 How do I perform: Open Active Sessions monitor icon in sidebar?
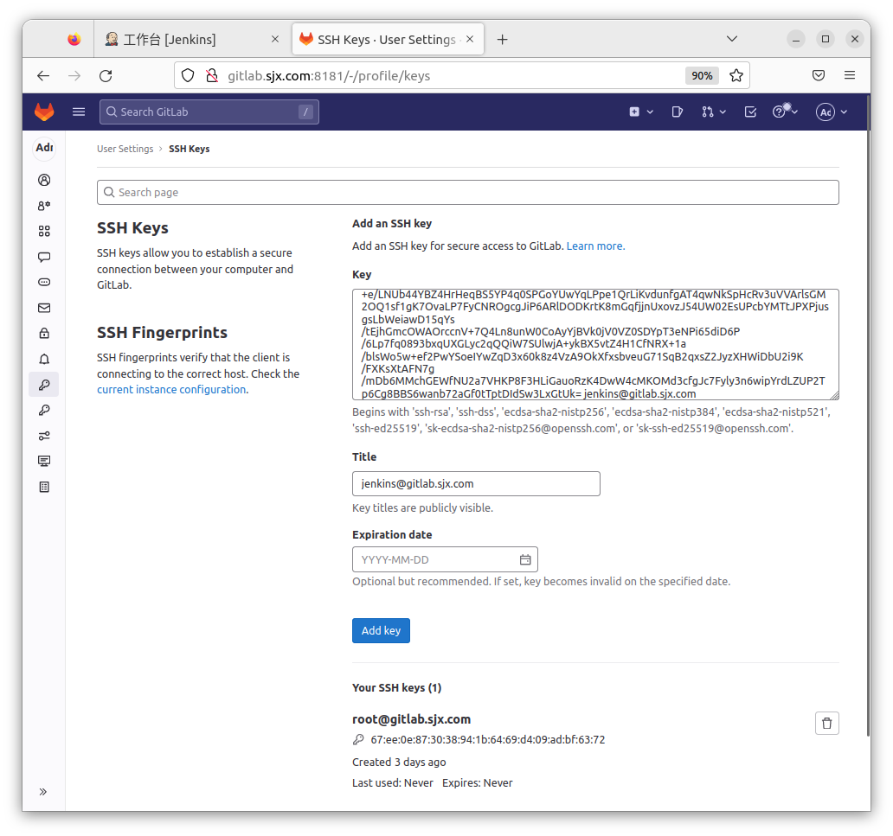pos(44,461)
